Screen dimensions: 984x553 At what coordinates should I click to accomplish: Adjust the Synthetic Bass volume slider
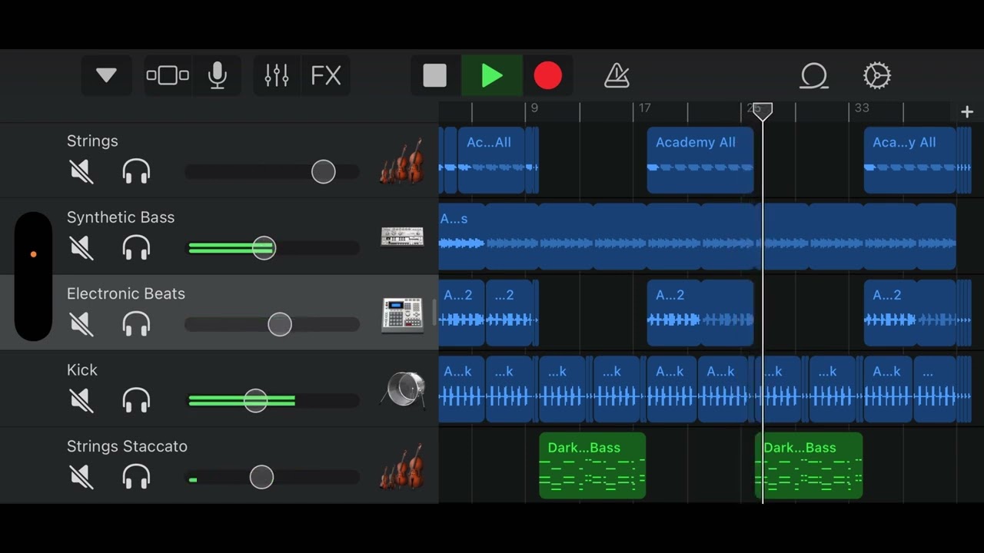click(264, 247)
